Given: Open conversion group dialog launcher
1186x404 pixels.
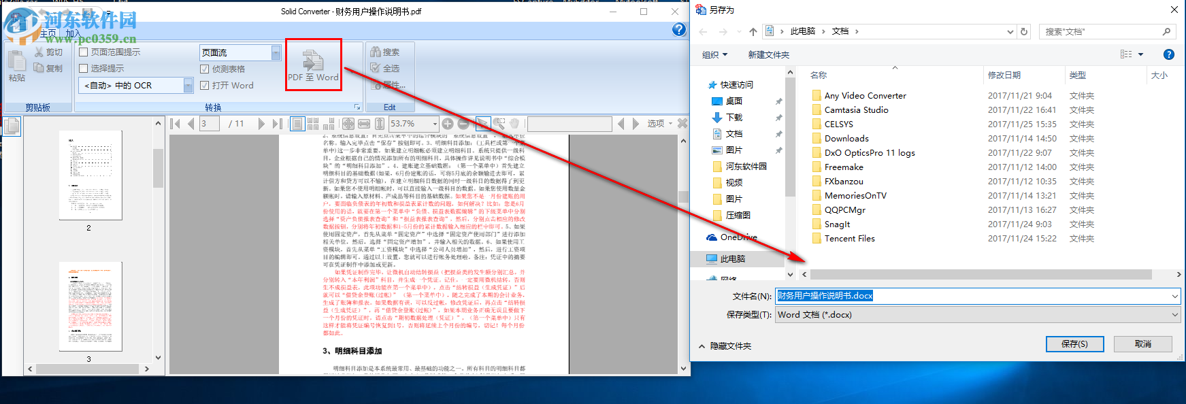Looking at the screenshot, I should [x=357, y=107].
